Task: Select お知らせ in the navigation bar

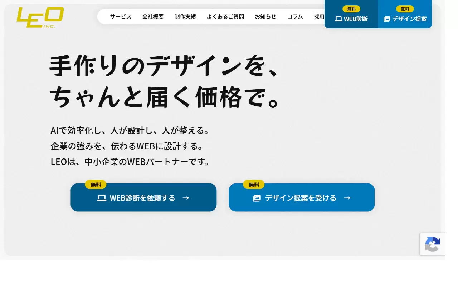Action: 265,16
